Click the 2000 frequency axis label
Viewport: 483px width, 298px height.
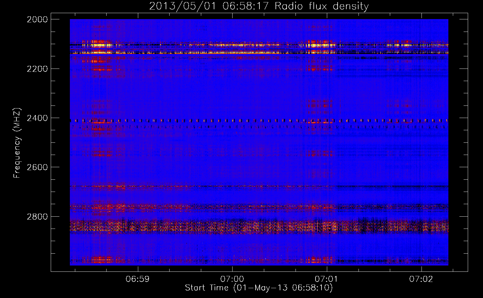click(x=37, y=19)
